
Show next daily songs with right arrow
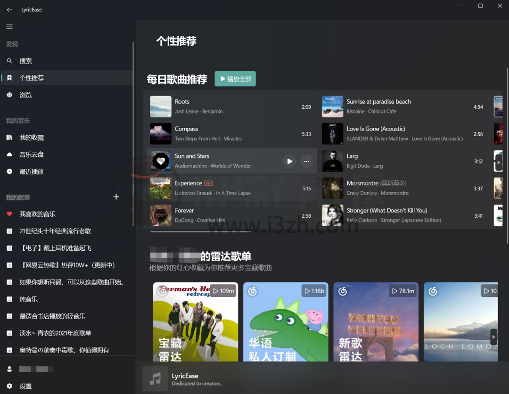[499, 162]
